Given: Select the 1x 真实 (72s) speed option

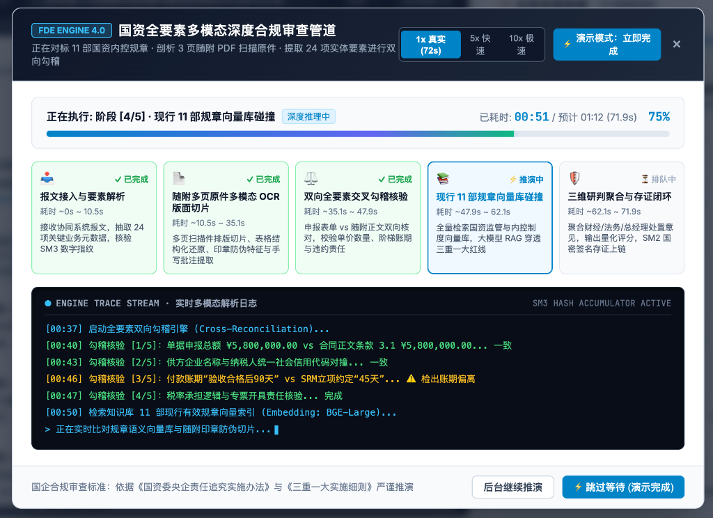Looking at the screenshot, I should coord(430,45).
